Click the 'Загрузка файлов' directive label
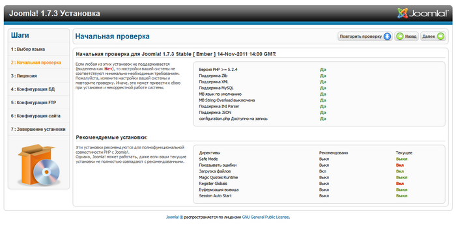Image resolution: width=456 pixels, height=237 pixels. coord(215,171)
